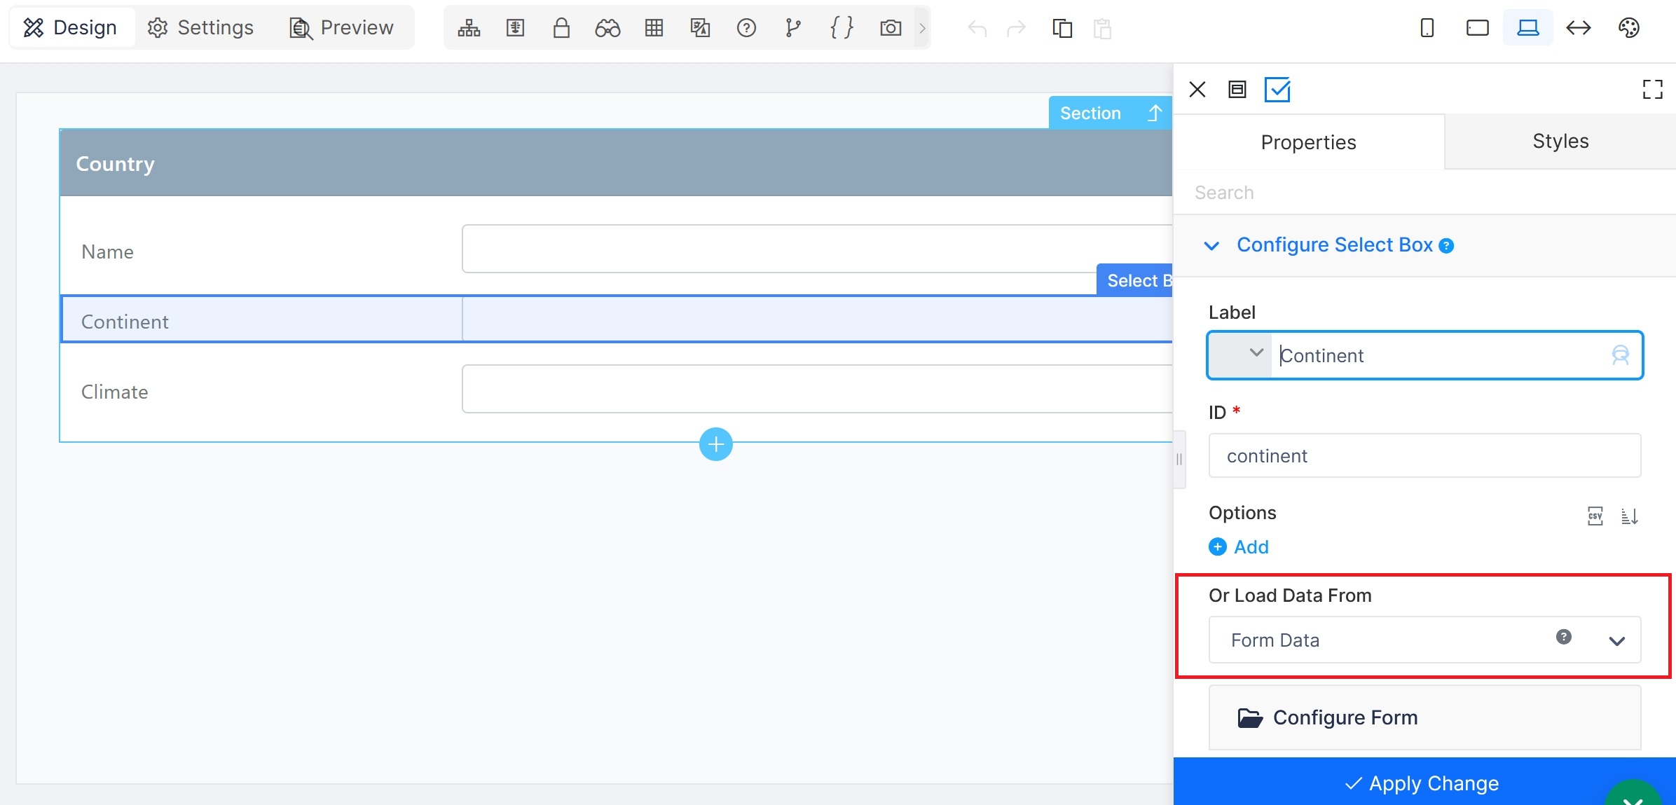
Task: Collapse Configure Select Box section
Action: (x=1211, y=245)
